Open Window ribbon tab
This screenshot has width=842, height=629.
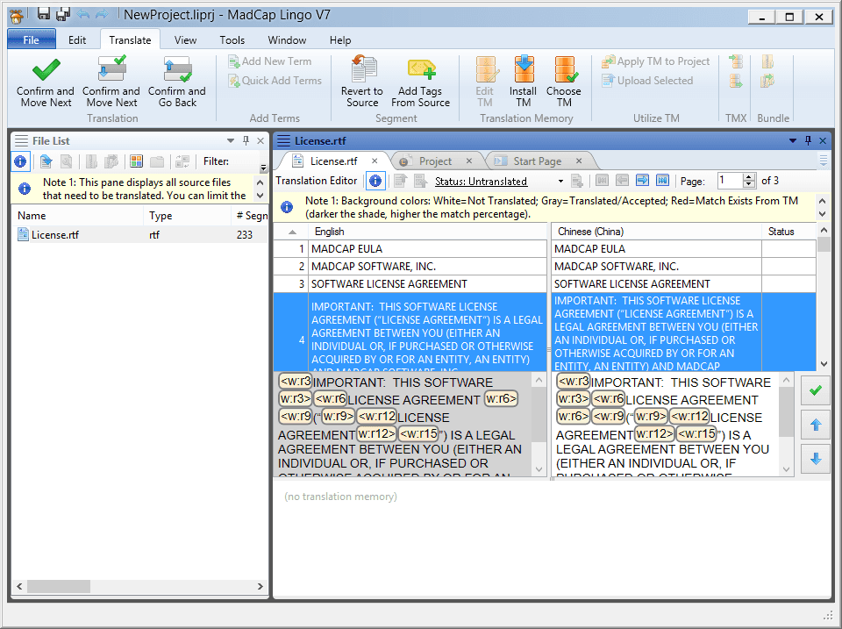287,39
